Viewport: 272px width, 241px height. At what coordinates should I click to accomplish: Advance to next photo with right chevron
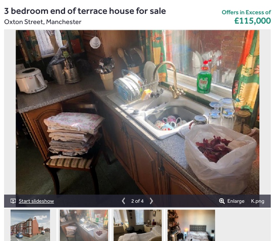point(151,201)
